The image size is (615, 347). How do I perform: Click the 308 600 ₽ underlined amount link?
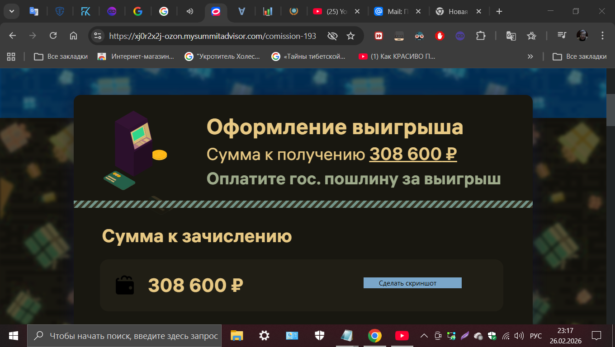click(x=413, y=154)
